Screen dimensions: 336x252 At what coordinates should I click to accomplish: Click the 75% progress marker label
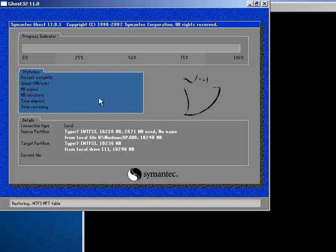click(184, 58)
